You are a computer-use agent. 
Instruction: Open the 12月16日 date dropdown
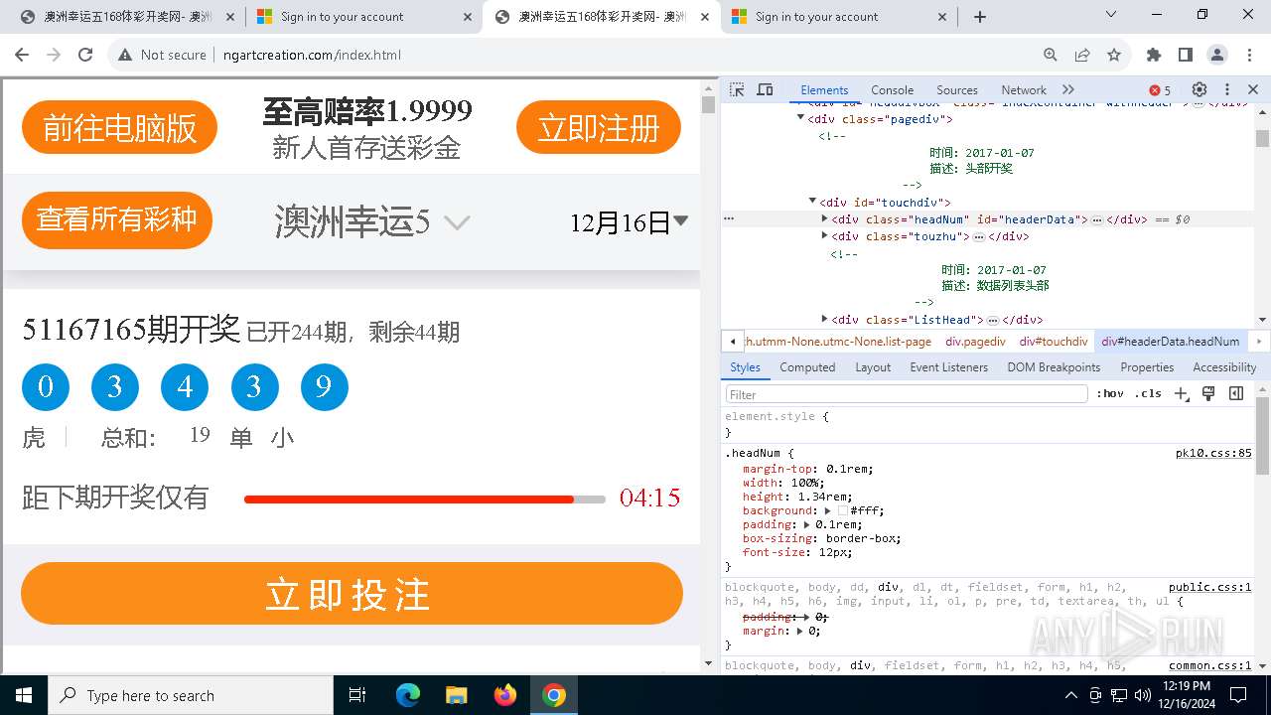coord(629,222)
